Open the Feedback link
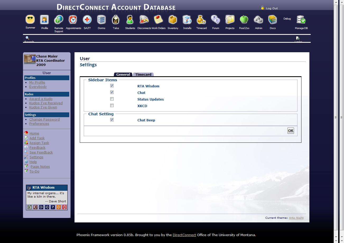The image size is (344, 243). [x=38, y=148]
